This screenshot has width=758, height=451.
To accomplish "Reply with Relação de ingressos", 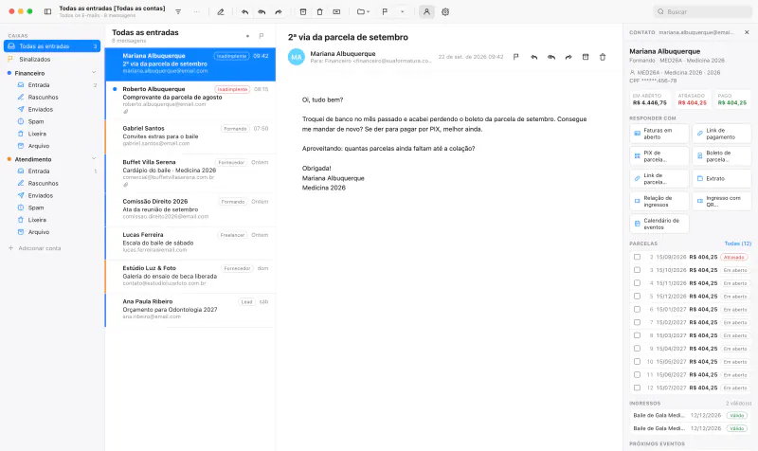I will [659, 201].
